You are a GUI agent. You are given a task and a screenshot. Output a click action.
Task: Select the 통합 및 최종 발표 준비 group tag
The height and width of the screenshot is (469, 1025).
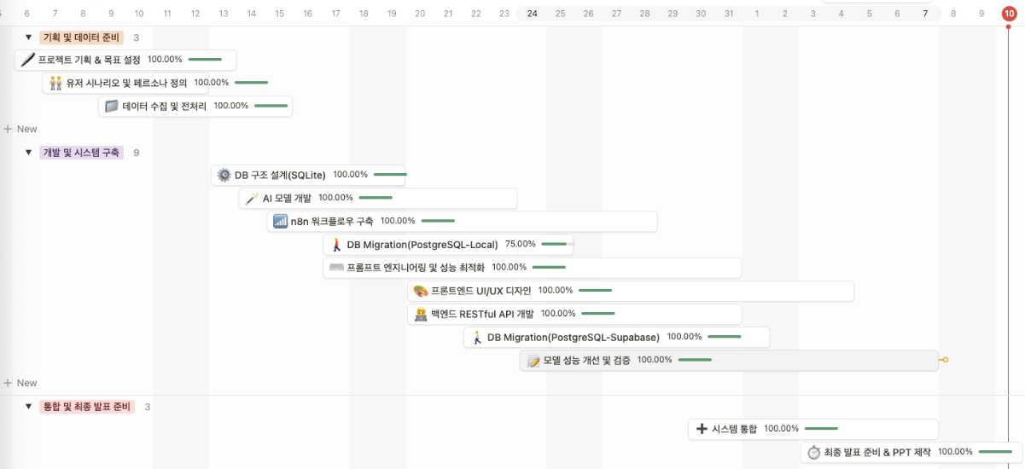pos(86,407)
